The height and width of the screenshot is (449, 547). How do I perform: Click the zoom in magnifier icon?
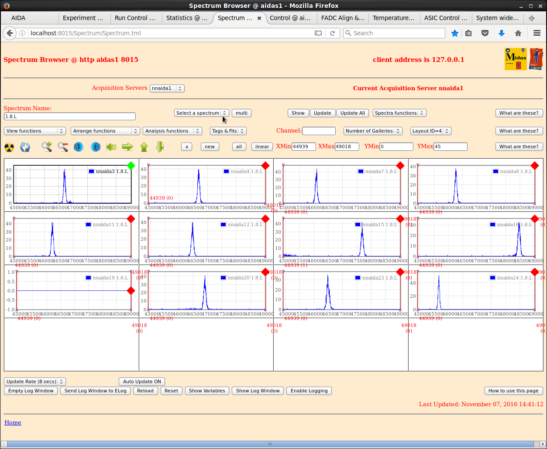pos(47,147)
